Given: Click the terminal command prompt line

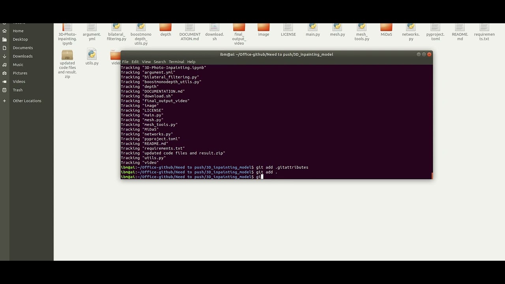Looking at the screenshot, I should 276,177.
